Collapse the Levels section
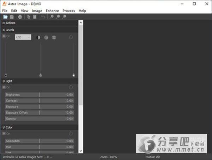212x160 pixels. 40,30
